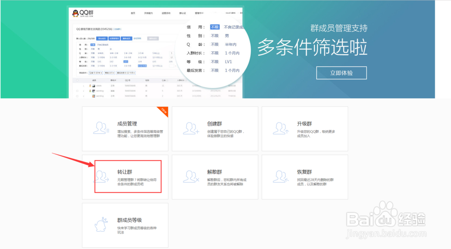Open the 成员管理 card icon
The image size is (451, 249).
pos(101,128)
